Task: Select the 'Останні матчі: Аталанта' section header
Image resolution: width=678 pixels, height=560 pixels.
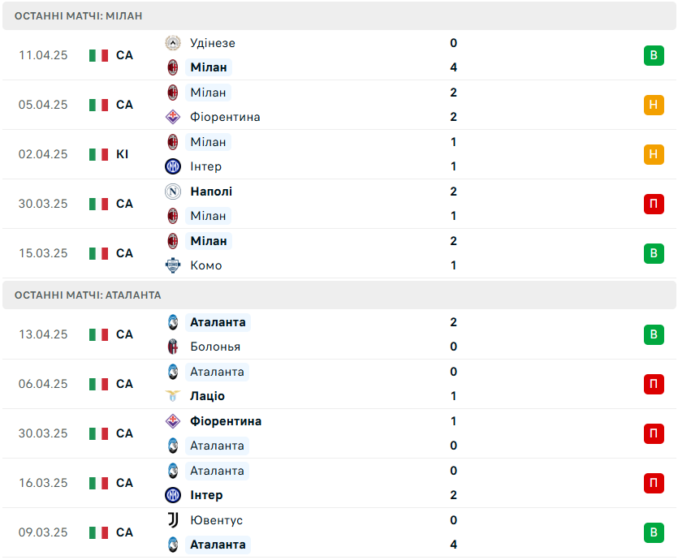Action: (x=339, y=295)
